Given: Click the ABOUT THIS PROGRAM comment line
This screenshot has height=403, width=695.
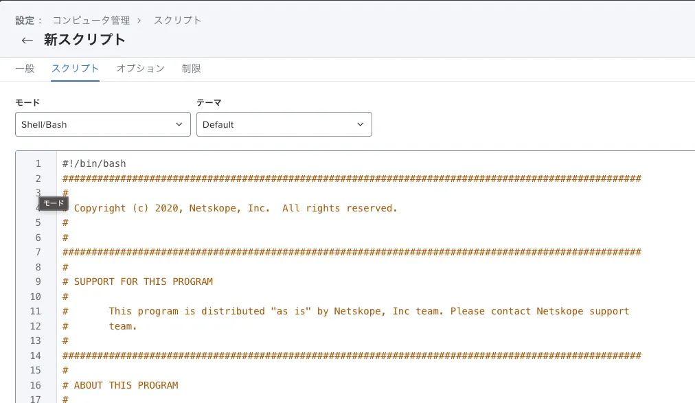Looking at the screenshot, I should pyautogui.click(x=126, y=385).
